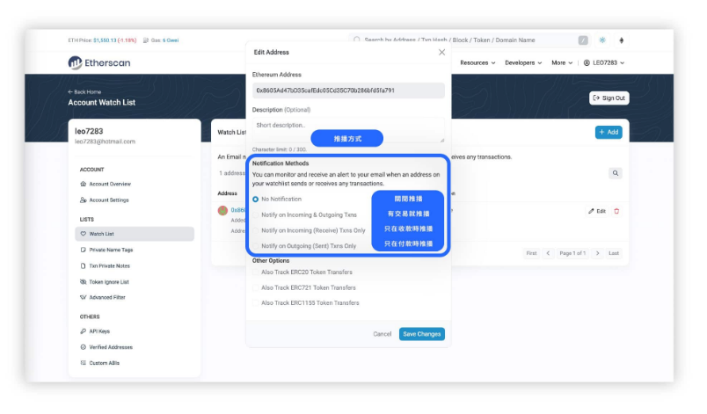The image size is (707, 414).
Task: Click the gas pump icon
Action: (x=146, y=40)
